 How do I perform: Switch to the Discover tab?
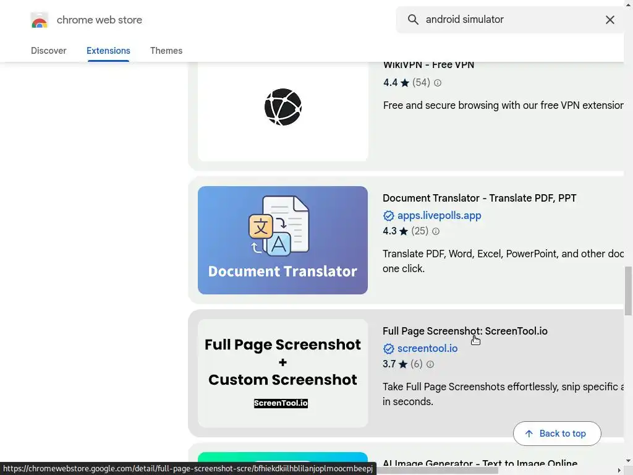click(48, 51)
